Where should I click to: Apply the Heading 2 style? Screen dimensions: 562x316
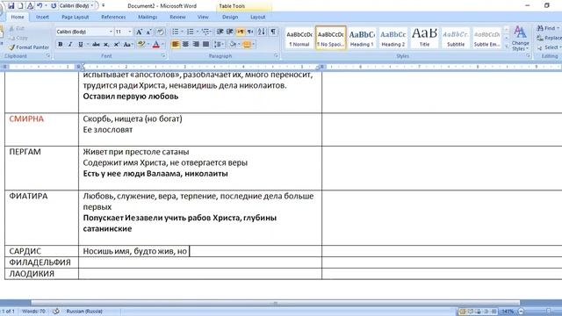pyautogui.click(x=393, y=38)
